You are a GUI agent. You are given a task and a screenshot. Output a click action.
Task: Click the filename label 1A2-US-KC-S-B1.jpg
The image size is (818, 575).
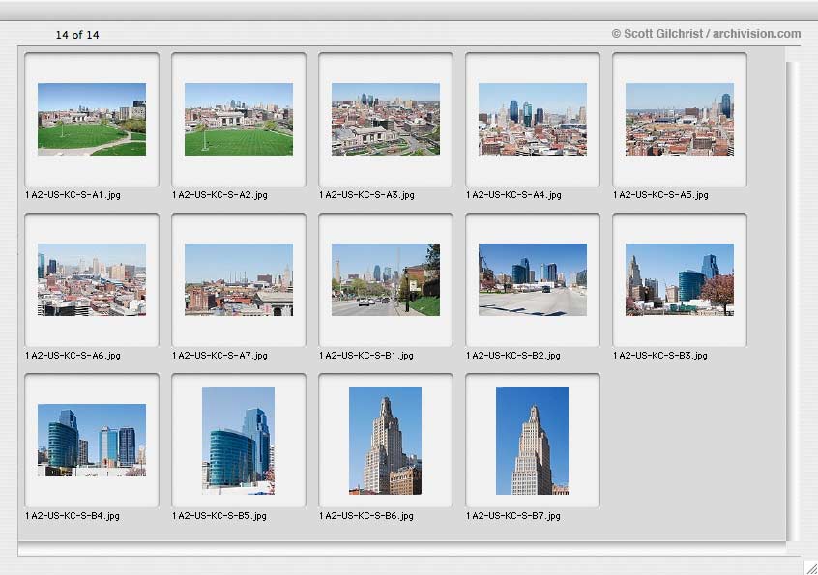pos(366,356)
